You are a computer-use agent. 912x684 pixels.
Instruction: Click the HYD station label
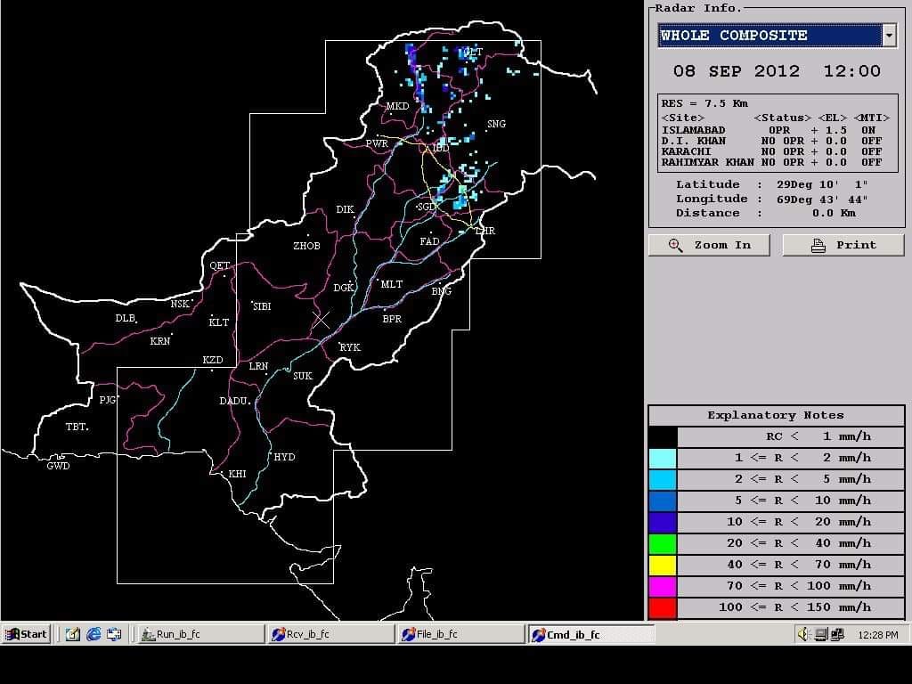[x=284, y=457]
